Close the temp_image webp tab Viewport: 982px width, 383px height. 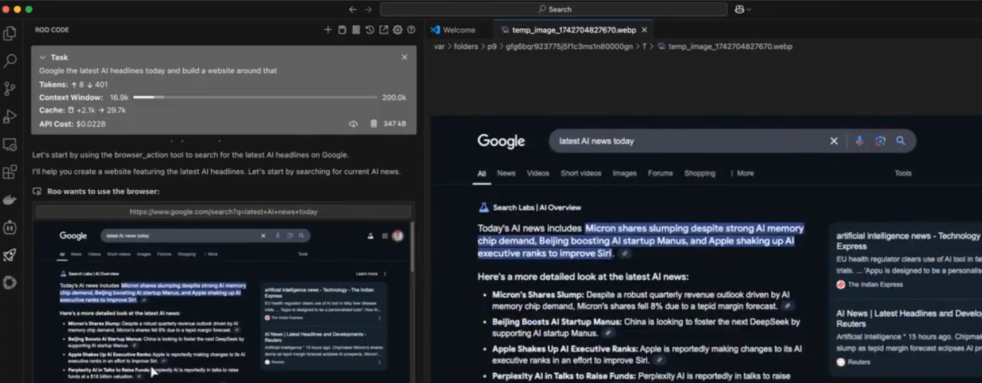coord(644,30)
